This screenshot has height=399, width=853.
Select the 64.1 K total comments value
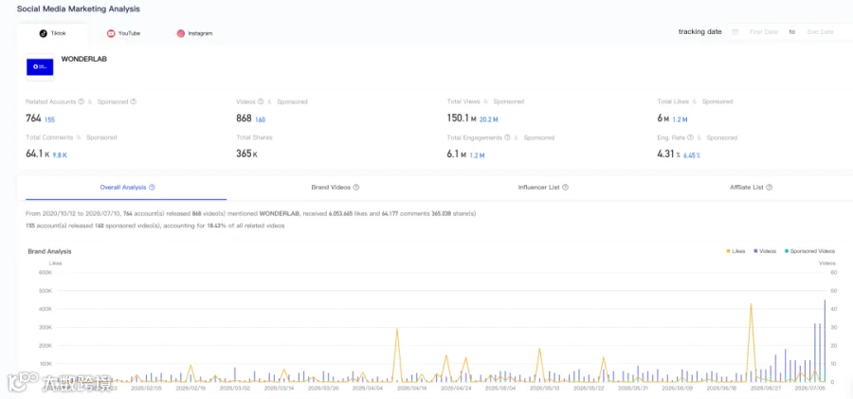(x=38, y=154)
